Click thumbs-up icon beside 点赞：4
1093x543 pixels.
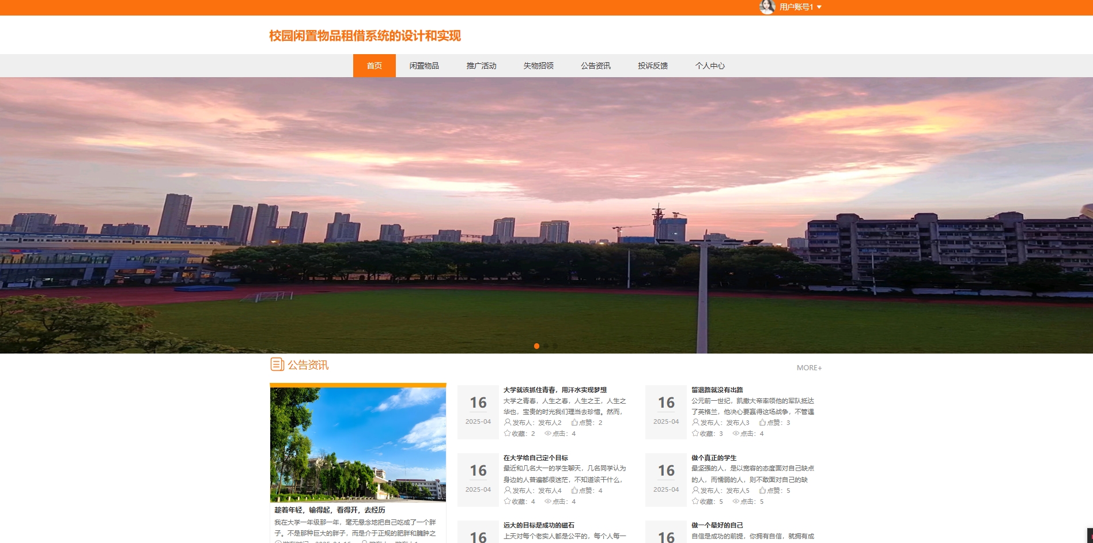[x=574, y=490]
